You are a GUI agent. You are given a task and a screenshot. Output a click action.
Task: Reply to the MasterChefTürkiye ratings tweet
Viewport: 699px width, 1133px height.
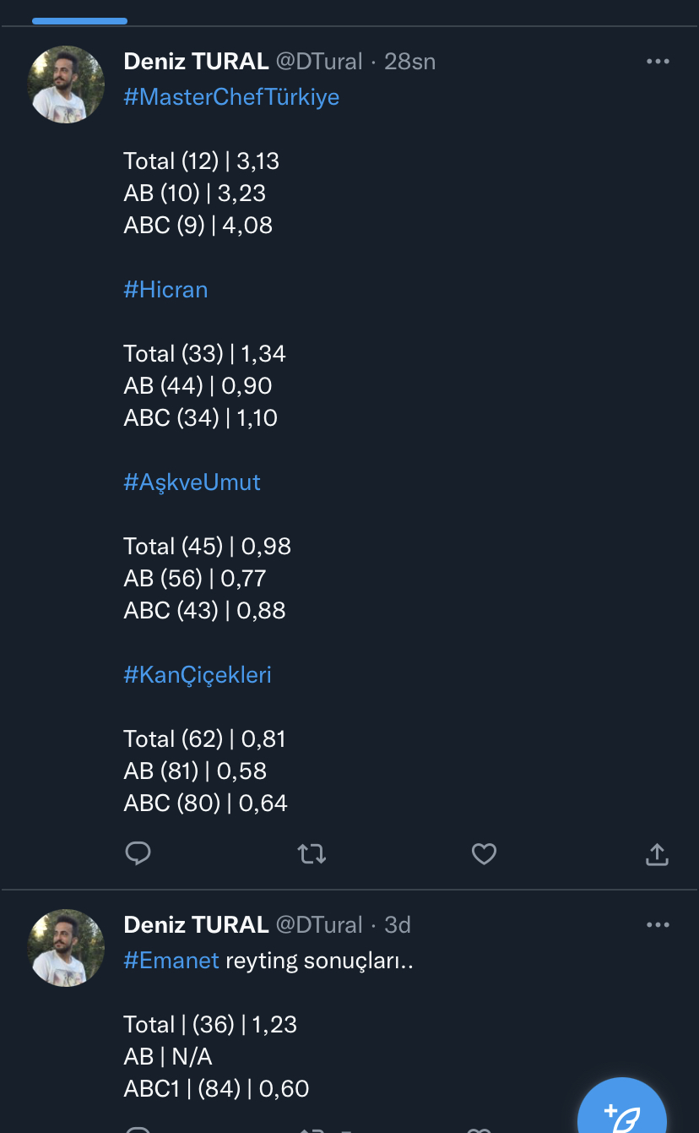click(x=138, y=854)
